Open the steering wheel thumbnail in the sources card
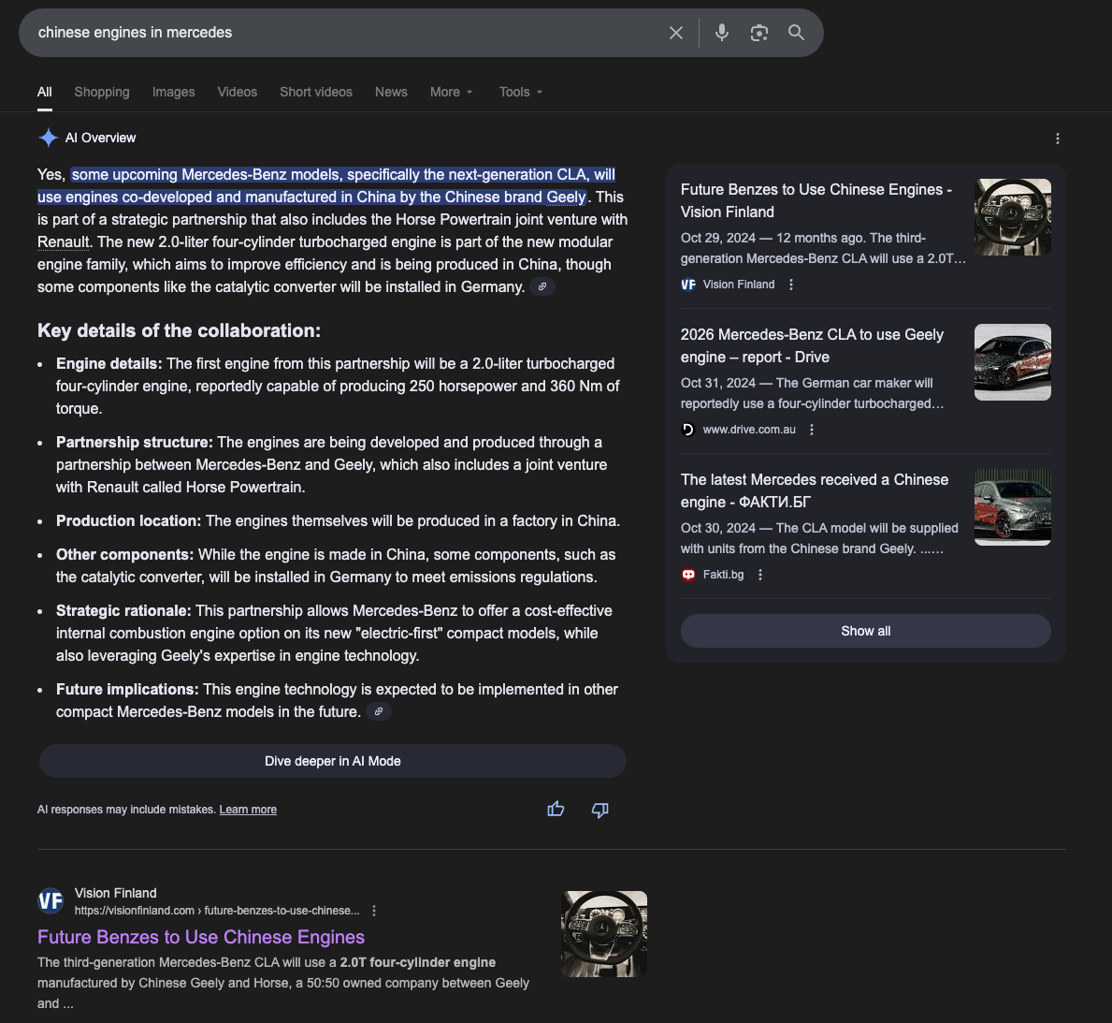This screenshot has height=1023, width=1112. pos(1013,217)
